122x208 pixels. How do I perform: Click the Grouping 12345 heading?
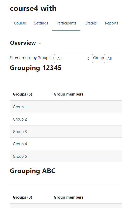36,68
